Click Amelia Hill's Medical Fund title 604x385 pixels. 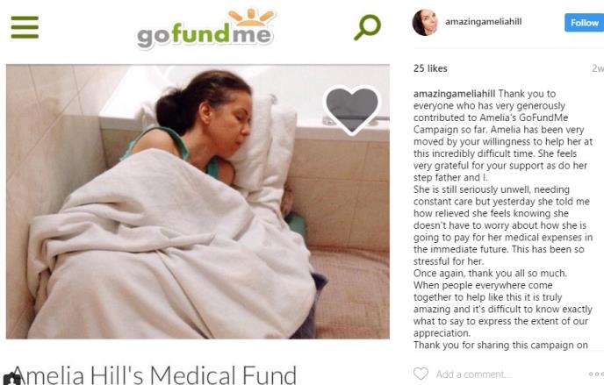(155, 374)
